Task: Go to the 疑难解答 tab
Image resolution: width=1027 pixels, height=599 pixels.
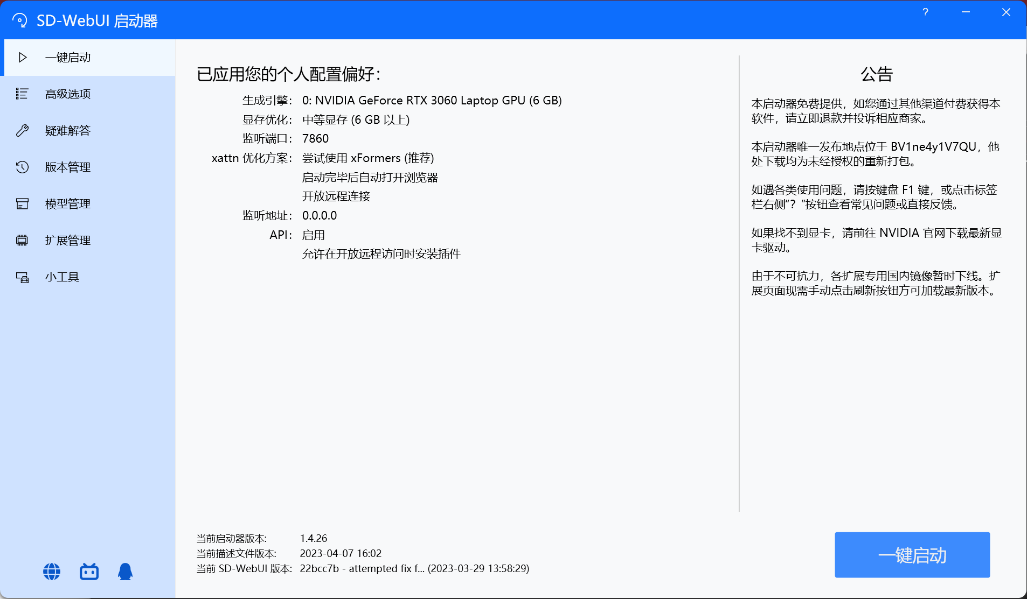Action: click(89, 131)
